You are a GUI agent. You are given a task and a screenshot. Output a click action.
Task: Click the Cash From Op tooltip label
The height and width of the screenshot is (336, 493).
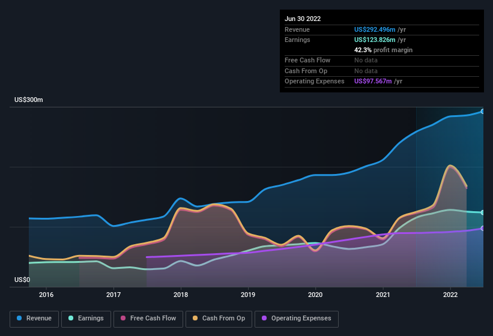(306, 71)
